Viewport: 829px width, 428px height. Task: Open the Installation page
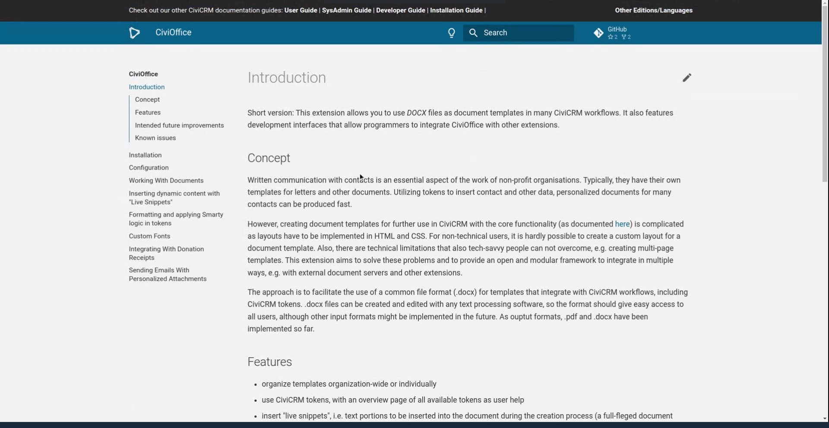click(145, 155)
